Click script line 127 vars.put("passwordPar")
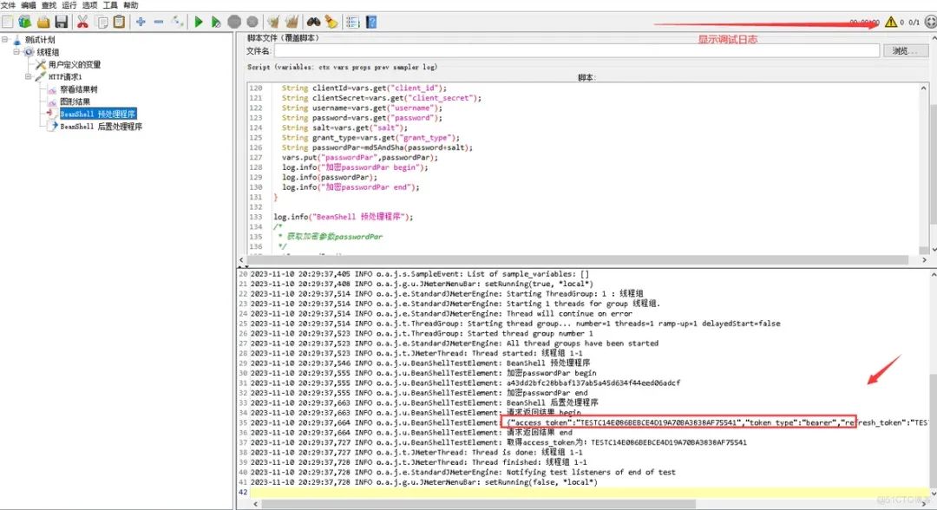Image resolution: width=937 pixels, height=510 pixels. point(360,158)
